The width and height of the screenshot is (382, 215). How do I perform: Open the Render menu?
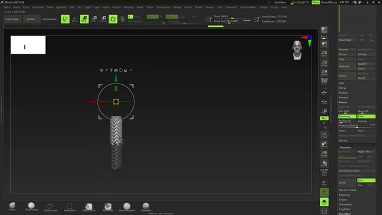[177, 7]
